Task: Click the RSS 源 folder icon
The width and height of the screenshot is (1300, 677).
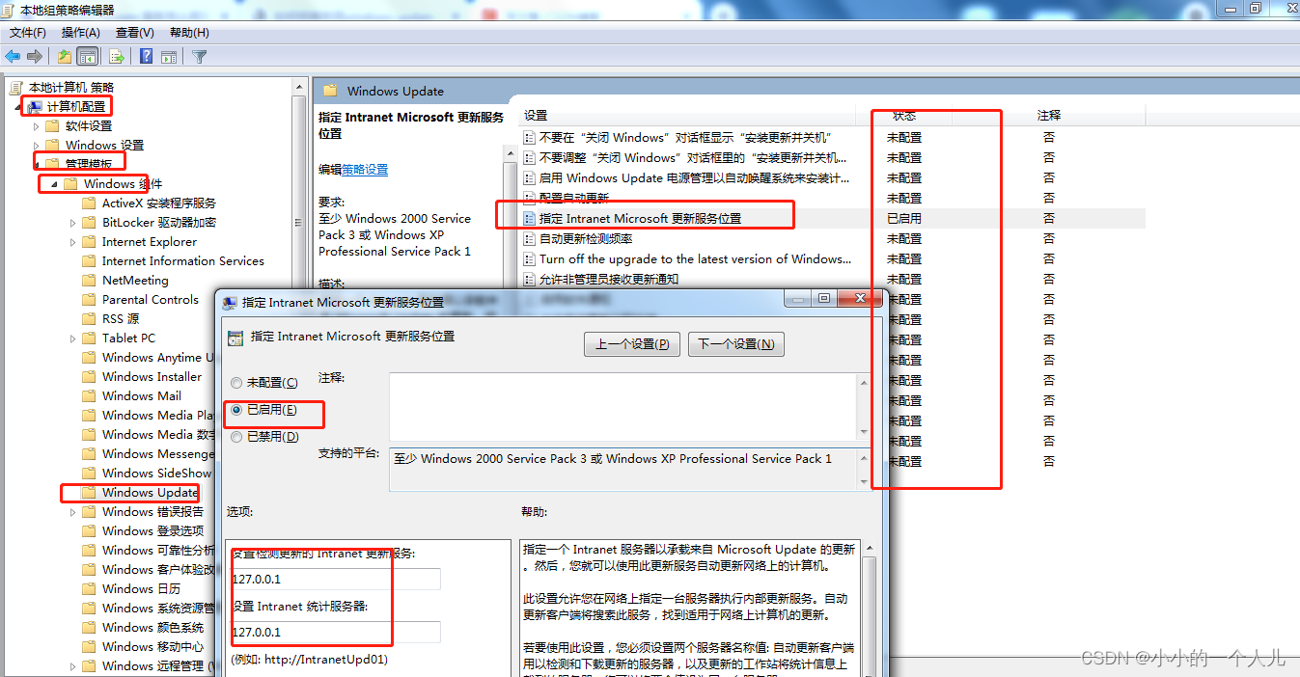Action: 90,318
